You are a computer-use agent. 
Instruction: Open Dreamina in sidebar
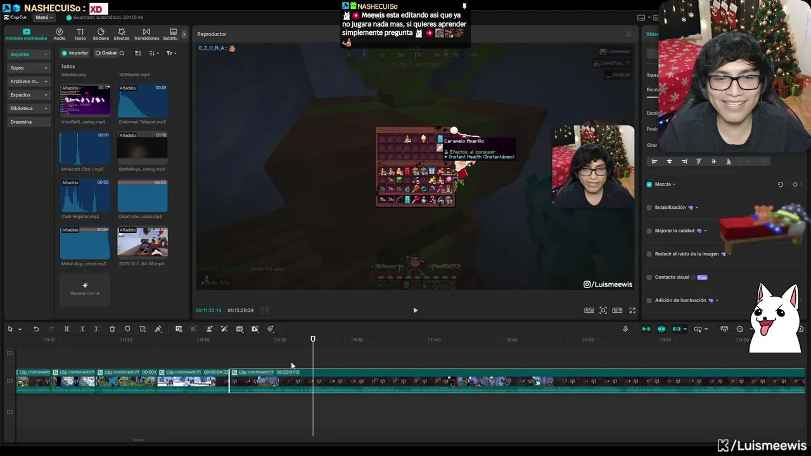[29, 122]
